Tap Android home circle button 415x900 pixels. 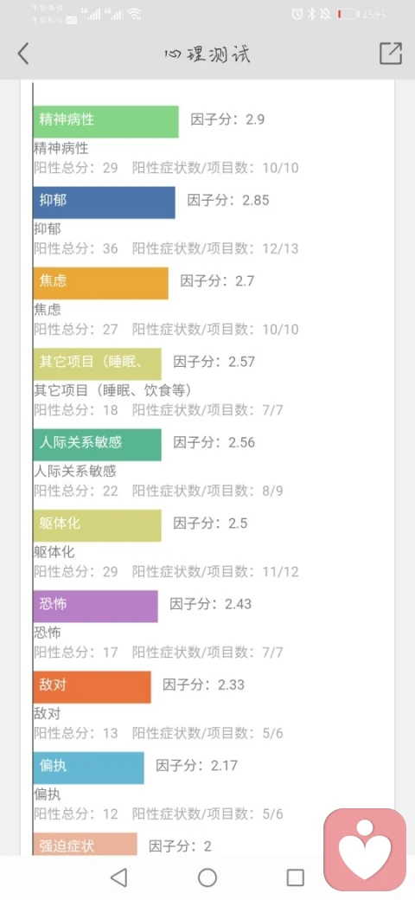click(207, 877)
